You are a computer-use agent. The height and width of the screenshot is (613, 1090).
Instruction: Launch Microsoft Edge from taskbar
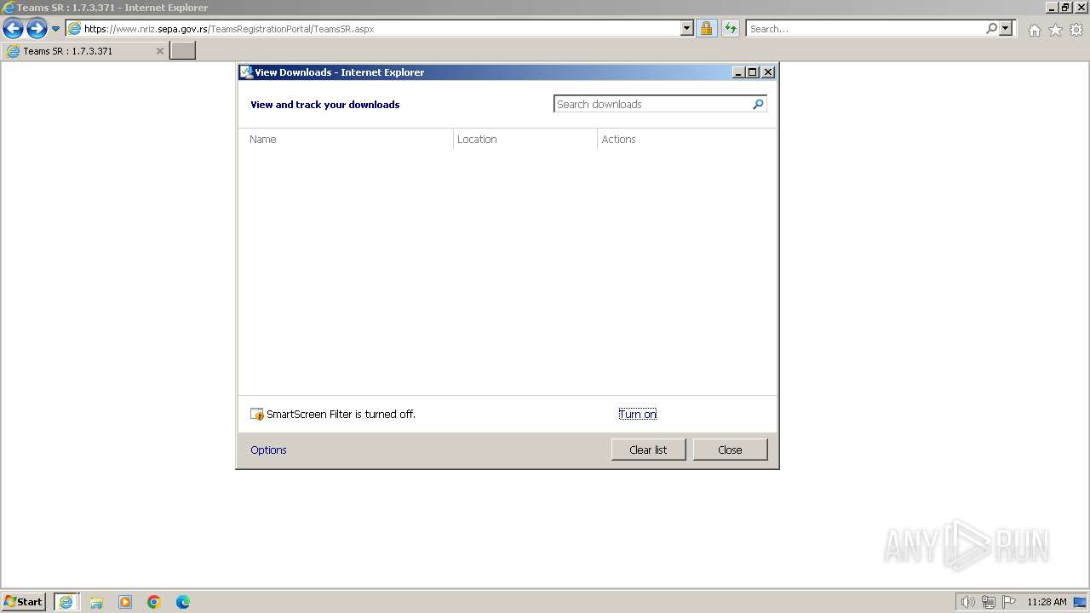click(183, 602)
